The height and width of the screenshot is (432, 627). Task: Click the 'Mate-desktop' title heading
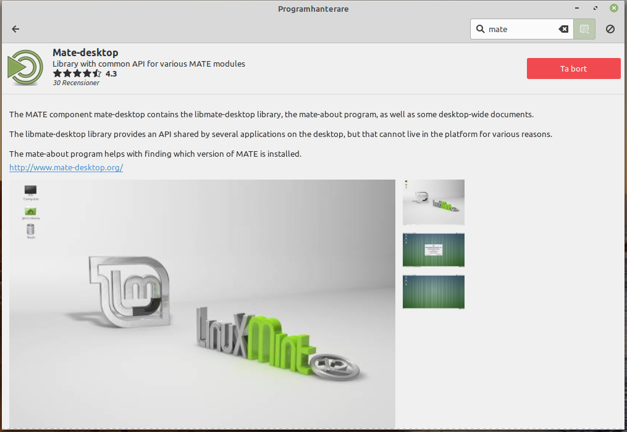(x=85, y=52)
